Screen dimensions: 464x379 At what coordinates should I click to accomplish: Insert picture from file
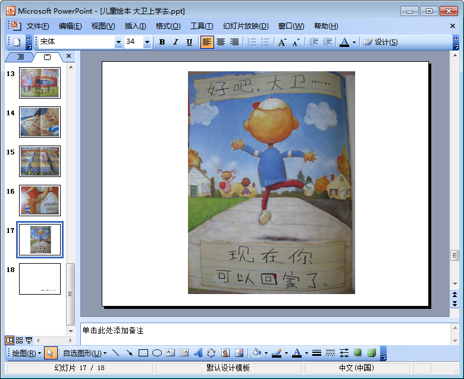239,353
